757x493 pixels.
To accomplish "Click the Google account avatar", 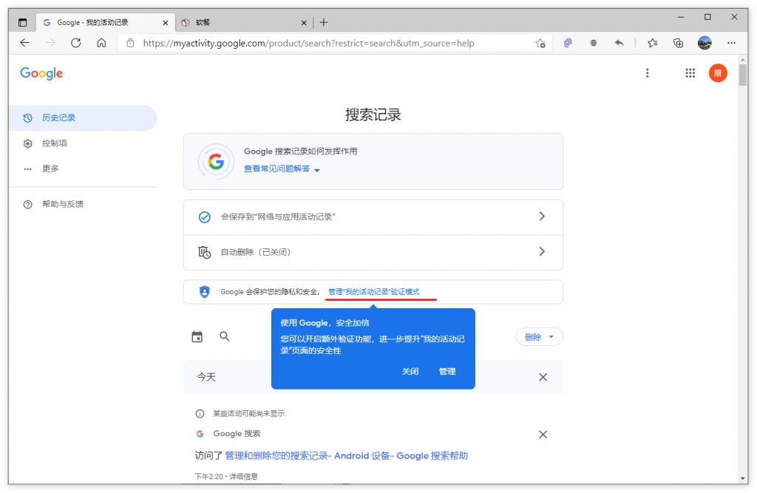I will point(718,73).
